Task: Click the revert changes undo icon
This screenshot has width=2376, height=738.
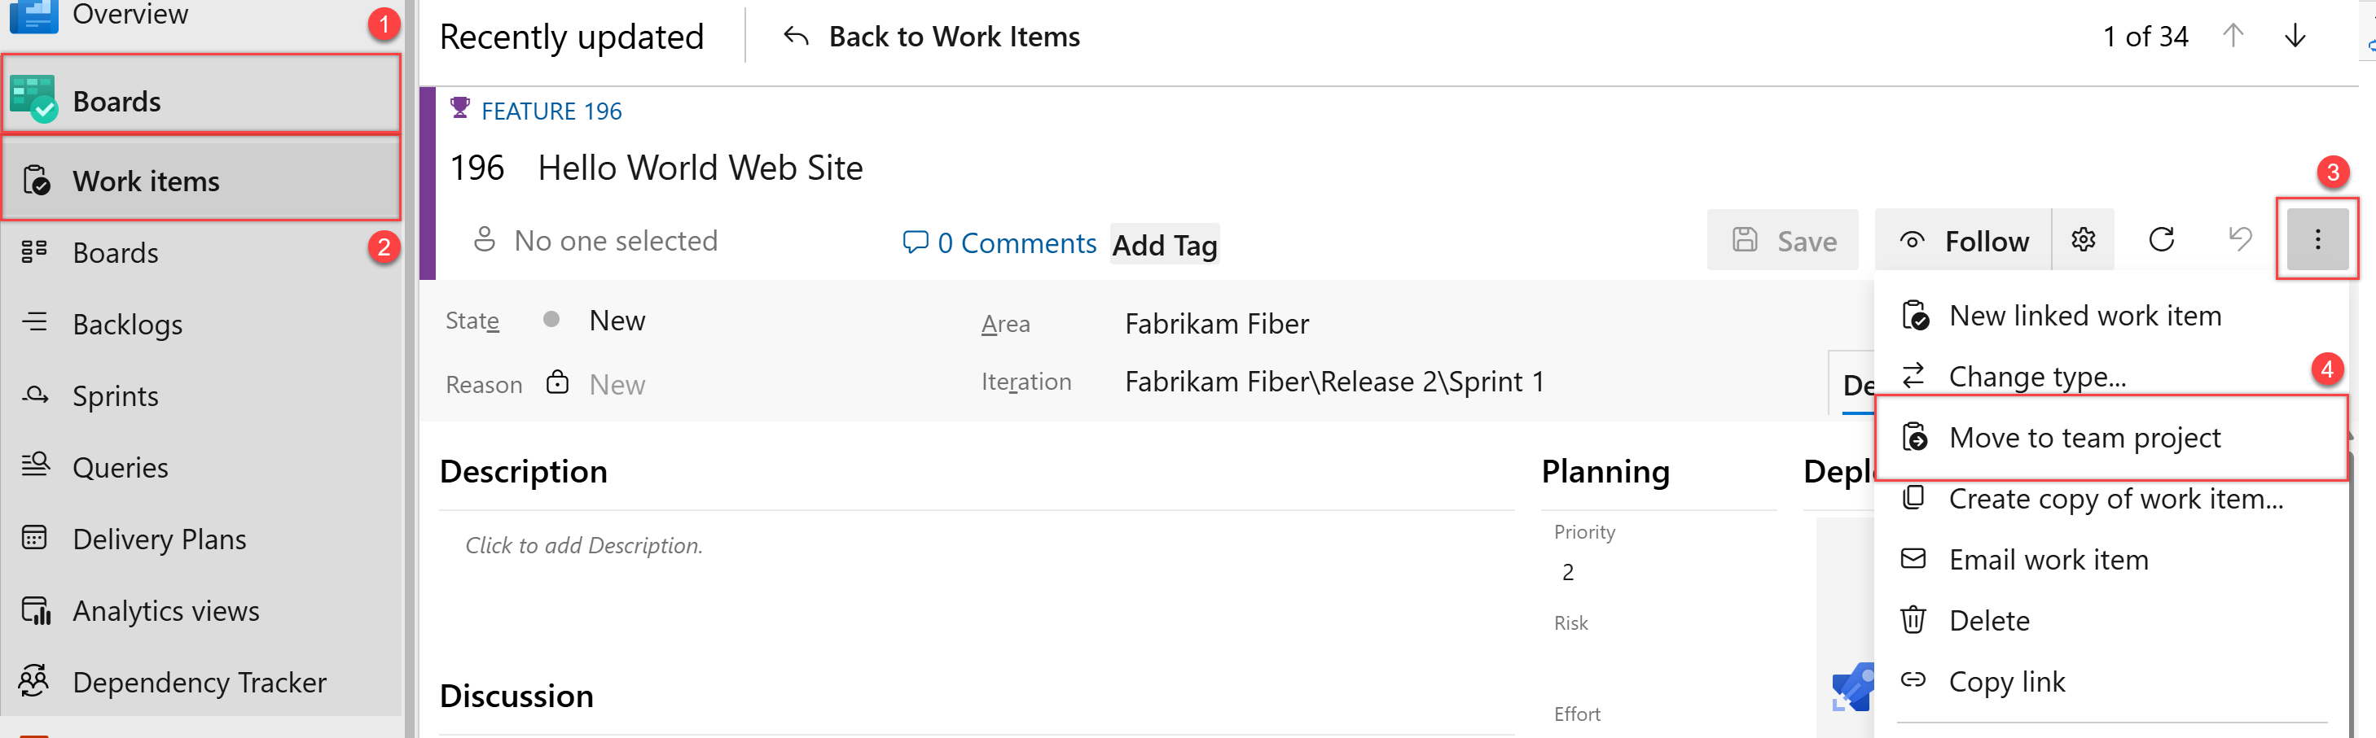Action: (x=2239, y=241)
